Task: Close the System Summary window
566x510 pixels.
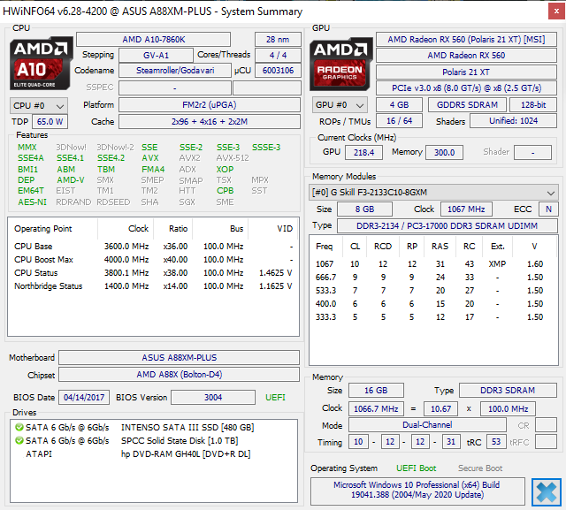Action: click(x=556, y=11)
